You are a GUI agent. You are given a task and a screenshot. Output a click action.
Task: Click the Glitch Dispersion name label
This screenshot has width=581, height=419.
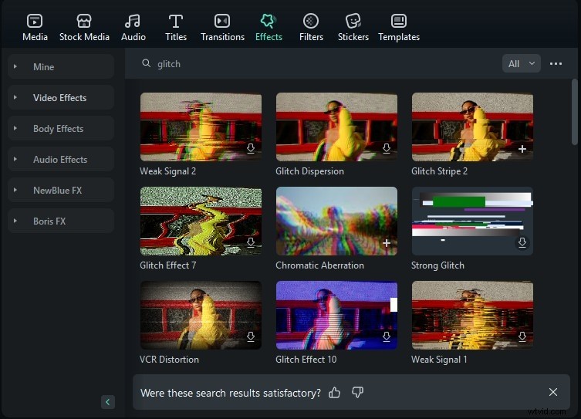pos(309,171)
